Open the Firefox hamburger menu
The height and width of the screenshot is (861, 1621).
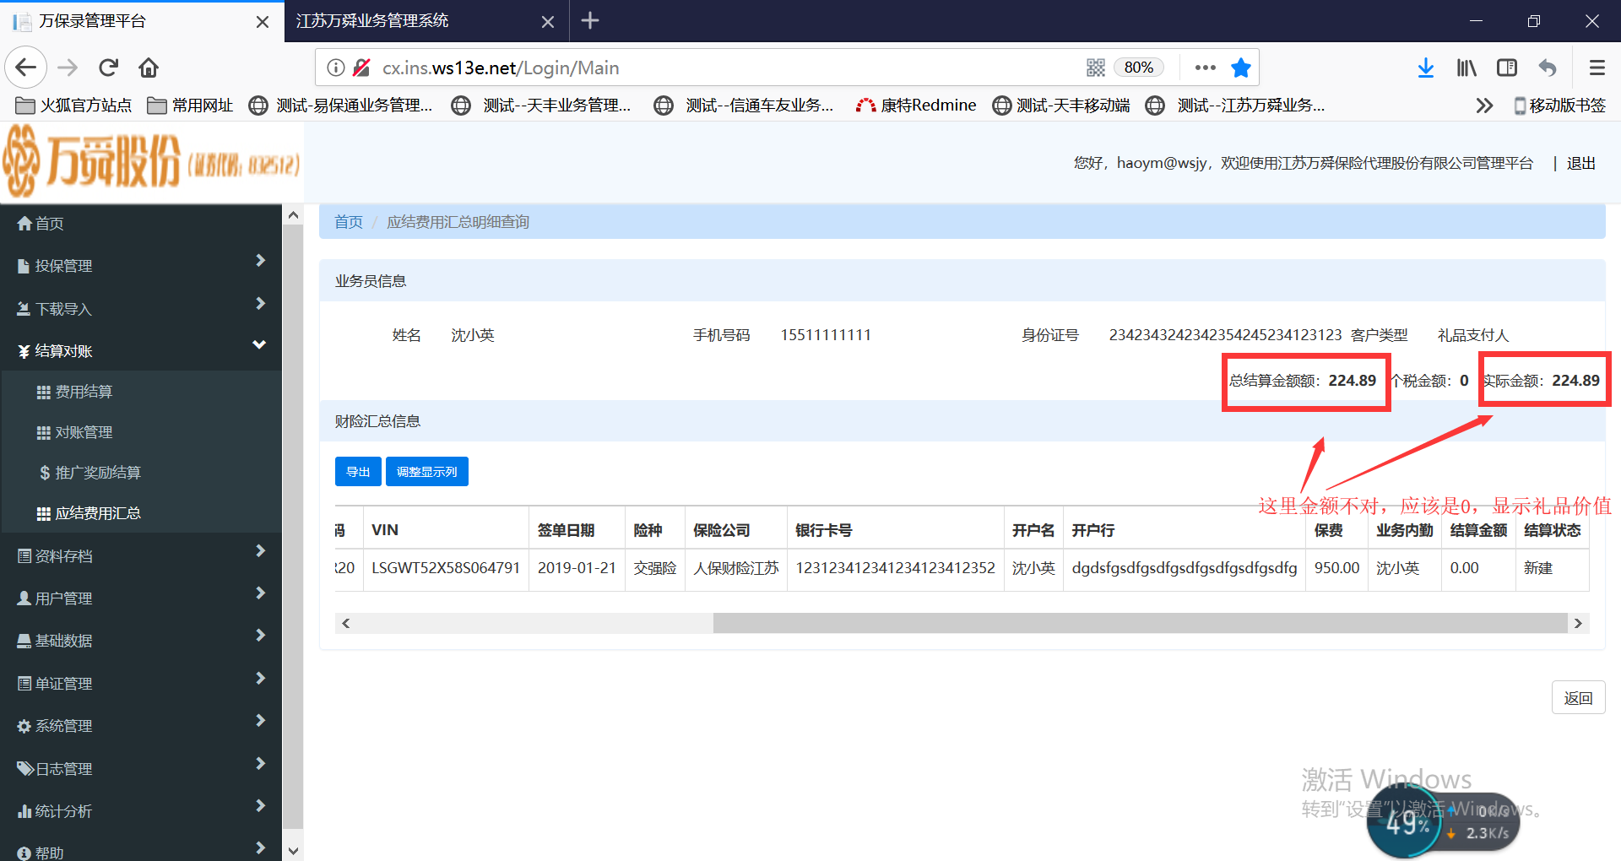[1597, 68]
